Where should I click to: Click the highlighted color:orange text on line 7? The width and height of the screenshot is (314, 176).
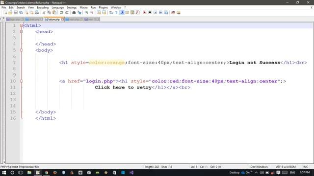click(107, 63)
